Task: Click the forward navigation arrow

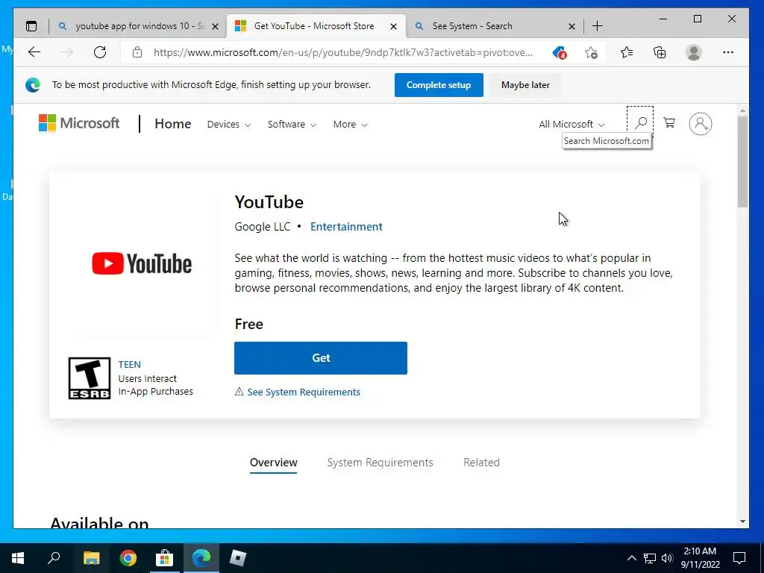Action: pyautogui.click(x=67, y=52)
